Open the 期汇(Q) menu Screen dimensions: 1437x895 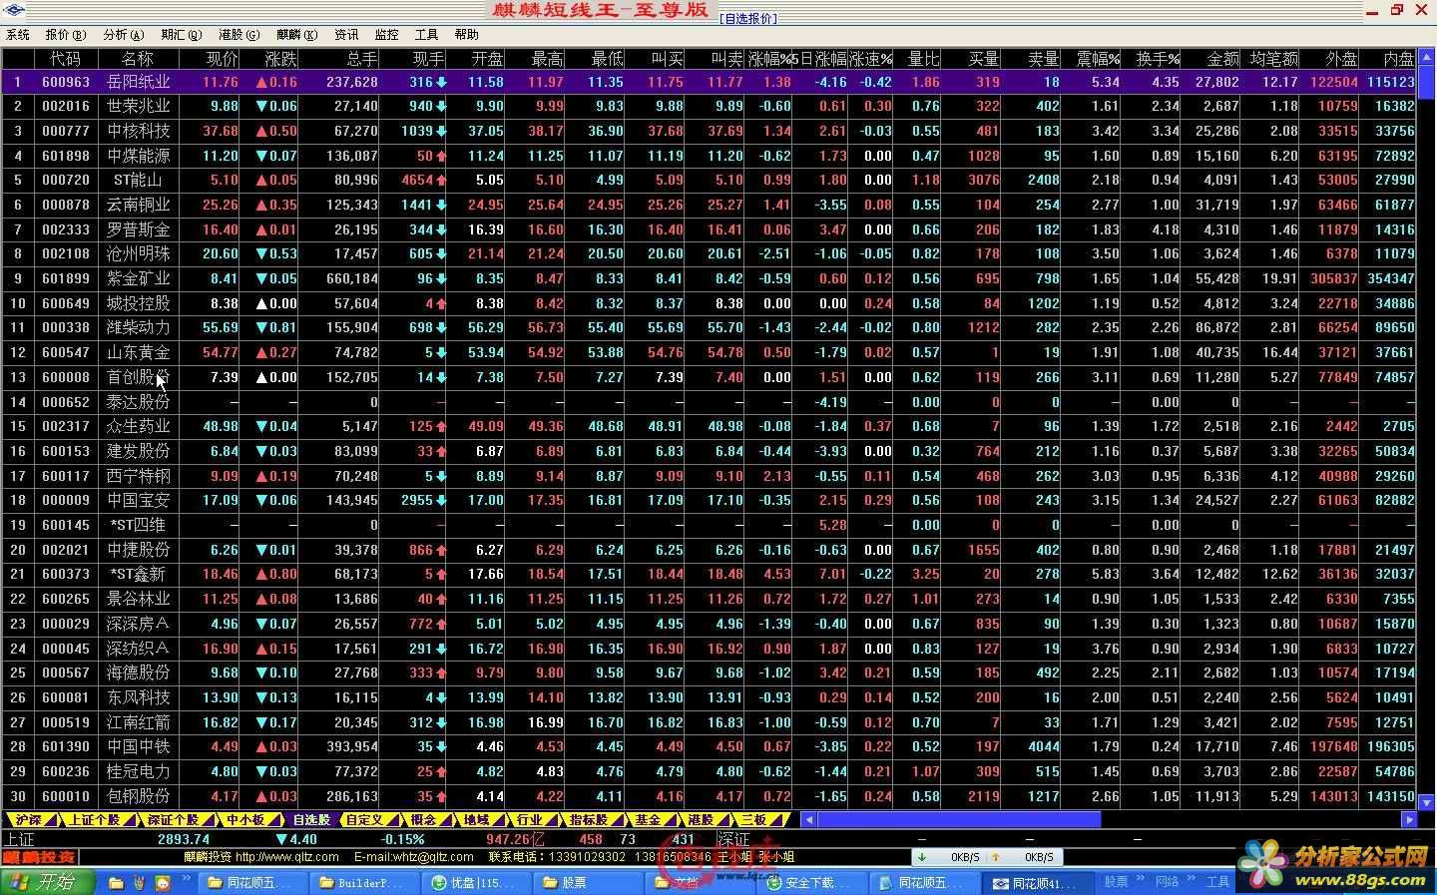pyautogui.click(x=182, y=35)
